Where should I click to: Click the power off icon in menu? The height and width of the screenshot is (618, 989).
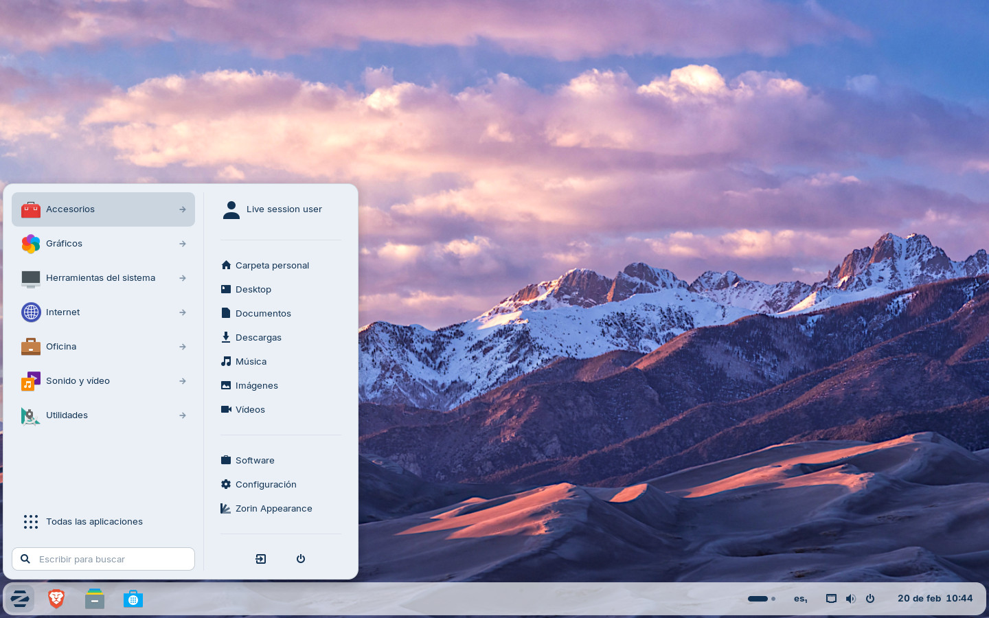click(301, 559)
